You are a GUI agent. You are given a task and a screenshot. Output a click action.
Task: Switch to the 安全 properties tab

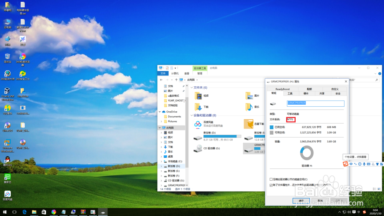pyautogui.click(x=338, y=94)
